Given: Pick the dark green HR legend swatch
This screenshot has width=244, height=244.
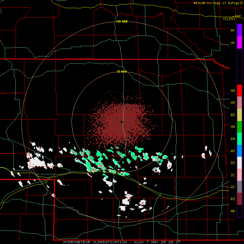Looking at the screenshot, I should click(x=239, y=127).
